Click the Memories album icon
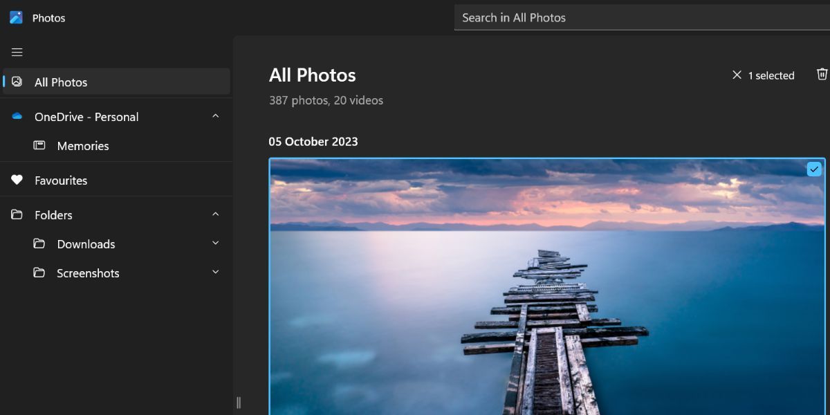The width and height of the screenshot is (830, 415). click(39, 146)
